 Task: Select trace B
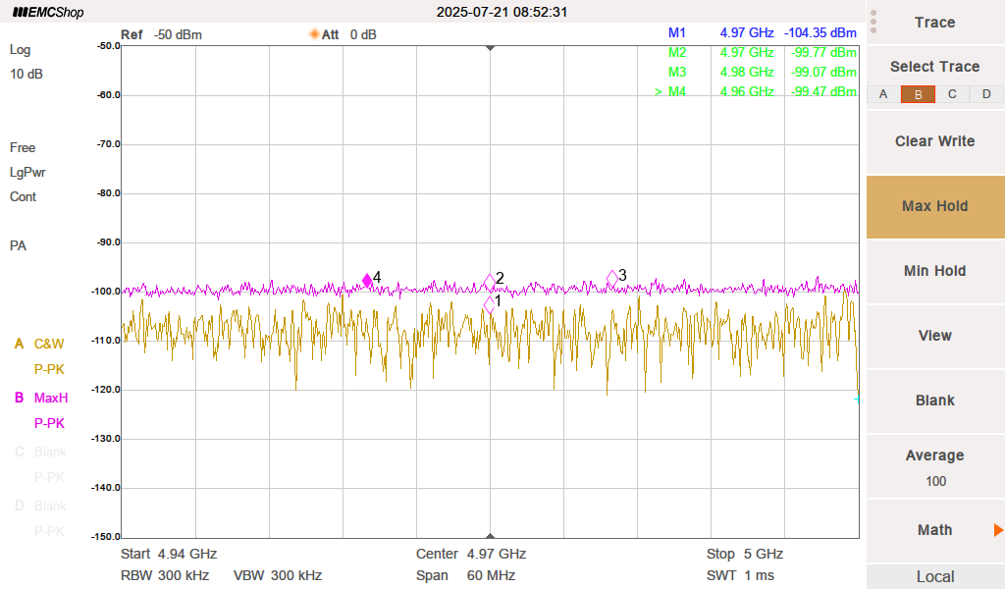coord(918,94)
